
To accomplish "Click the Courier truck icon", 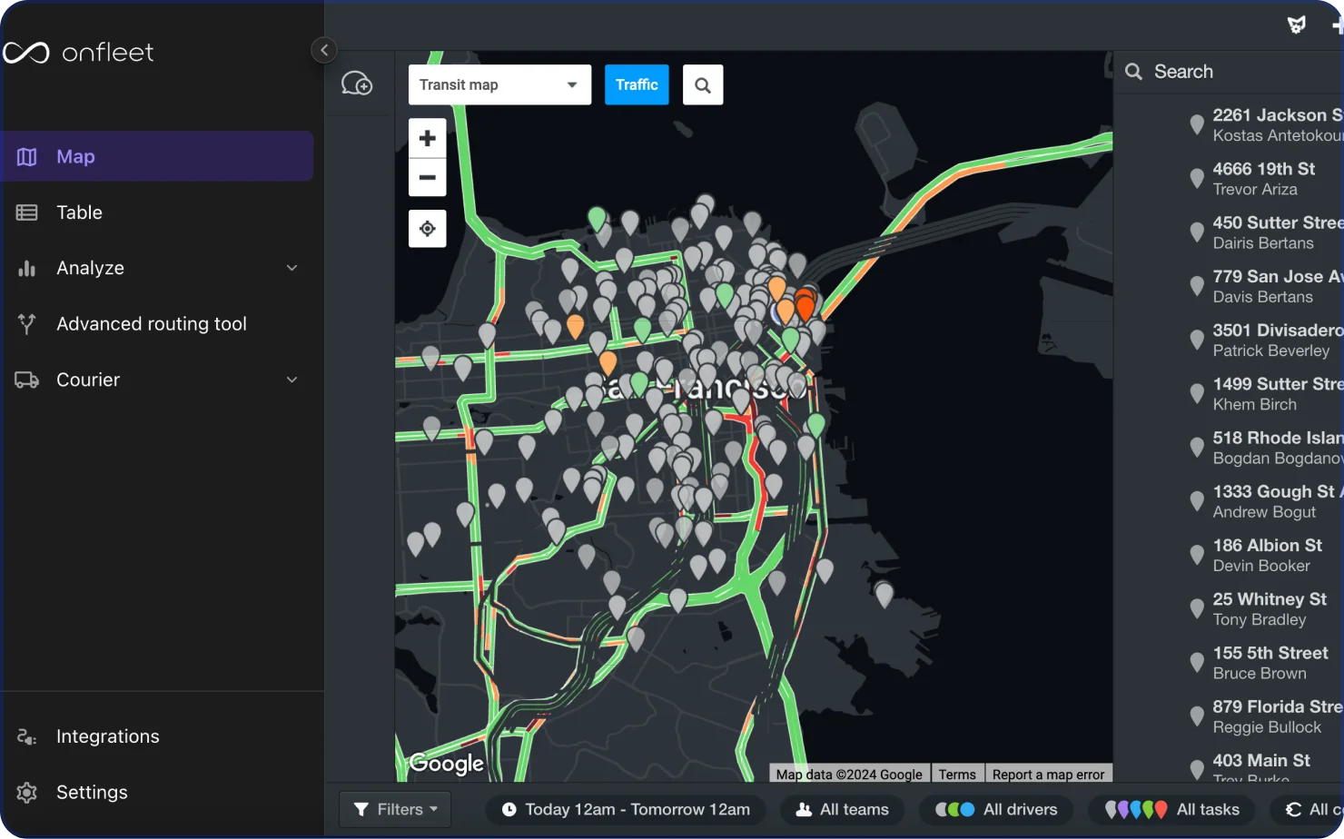I will pos(26,380).
